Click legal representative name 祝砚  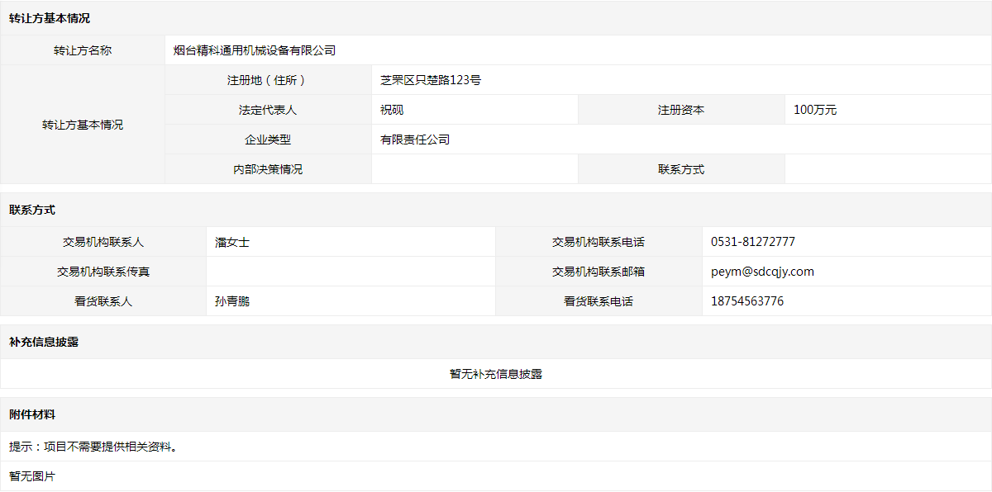click(x=392, y=110)
